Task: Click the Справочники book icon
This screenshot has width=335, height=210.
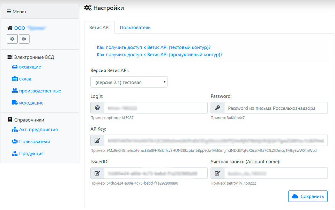Action: pyautogui.click(x=10, y=120)
